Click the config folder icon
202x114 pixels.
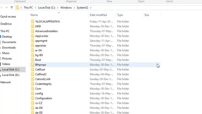coord(33,93)
